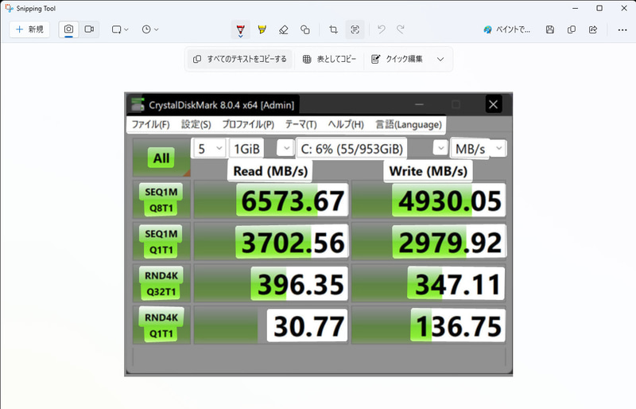Click the 6573.67 read result
Viewport: 636px width, 409px height.
(271, 200)
